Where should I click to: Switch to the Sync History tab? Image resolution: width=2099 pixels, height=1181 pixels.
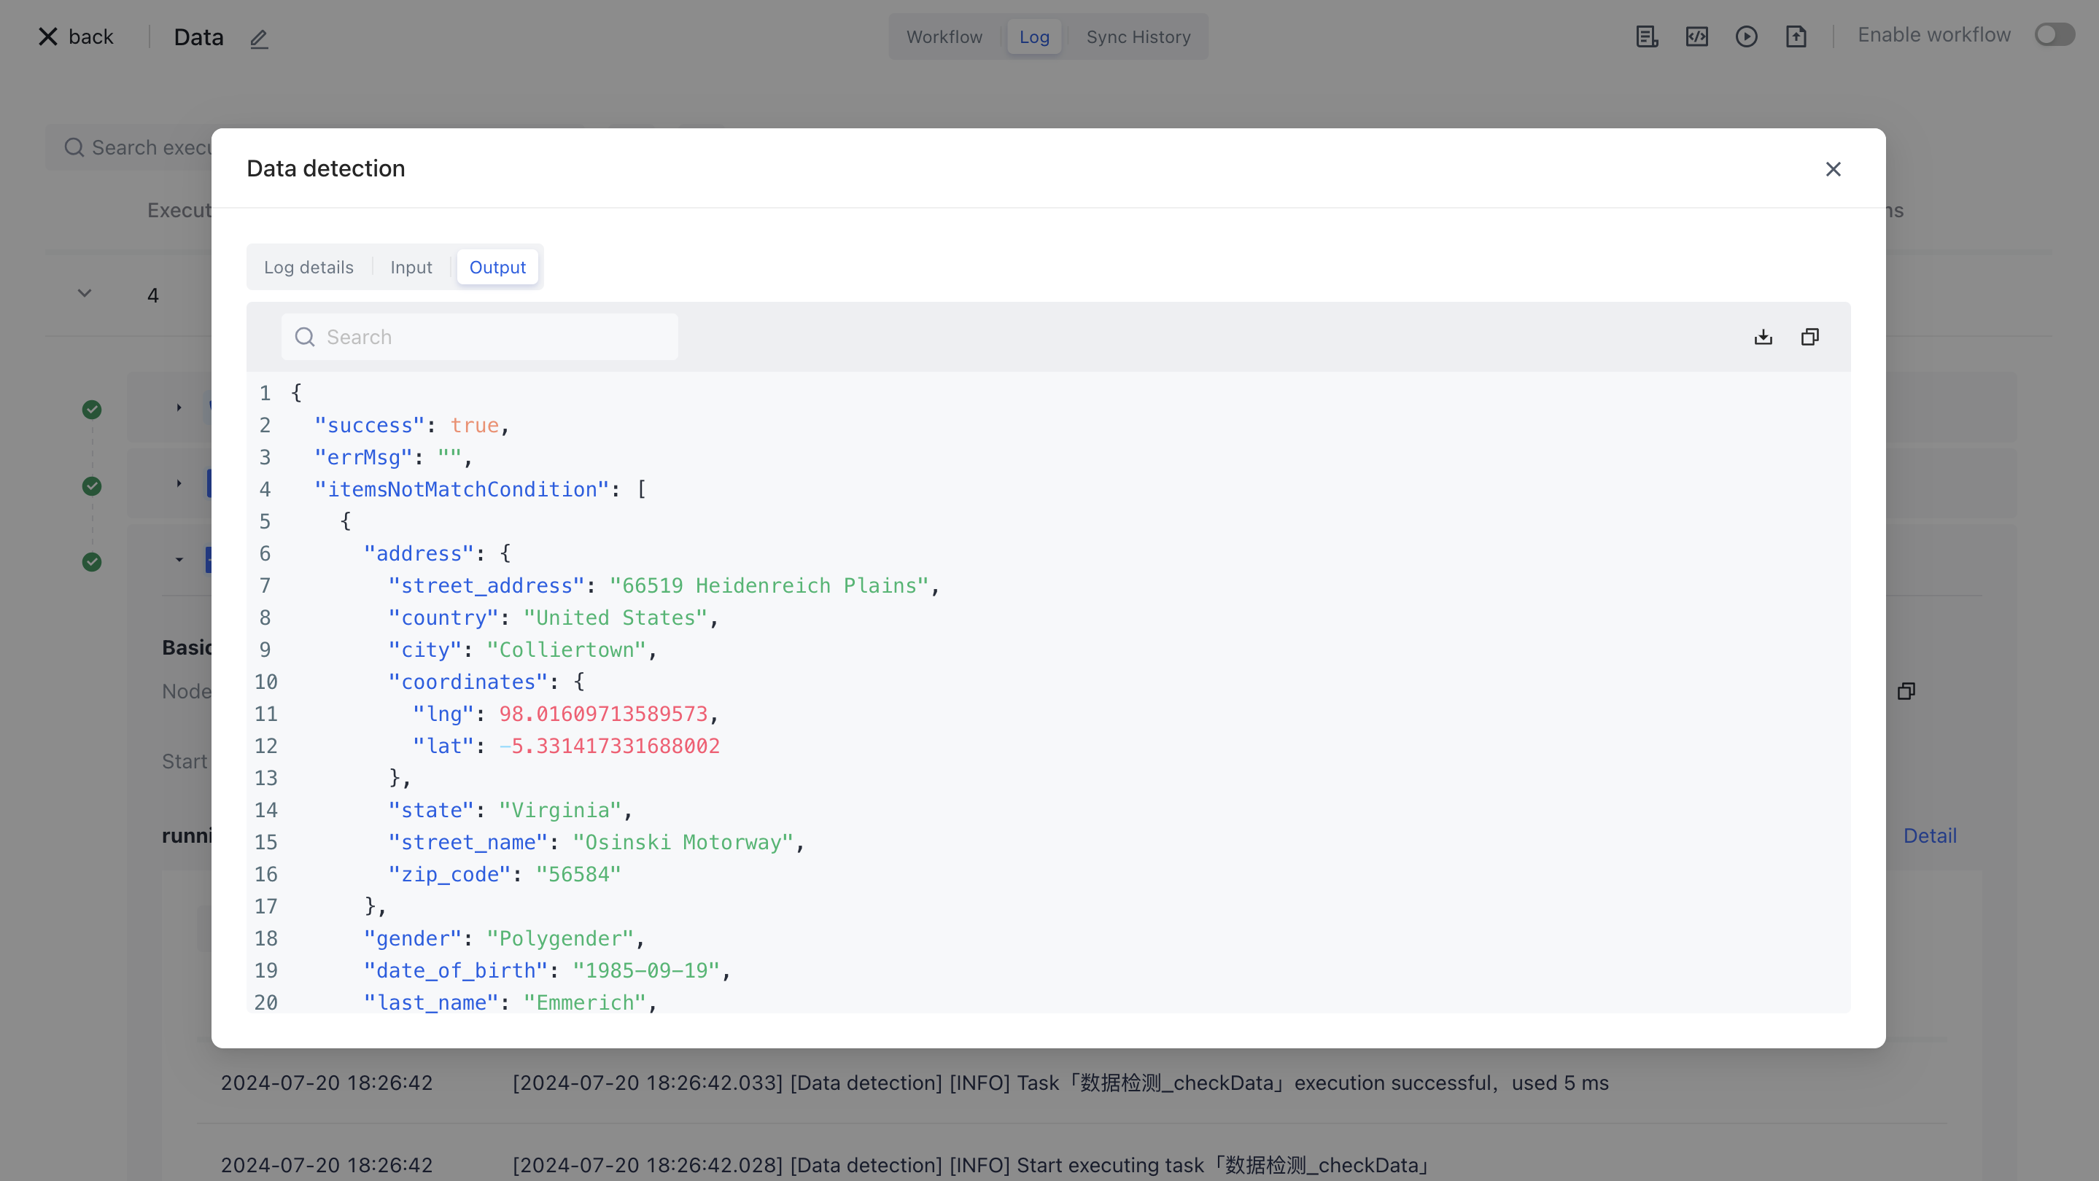click(1138, 36)
